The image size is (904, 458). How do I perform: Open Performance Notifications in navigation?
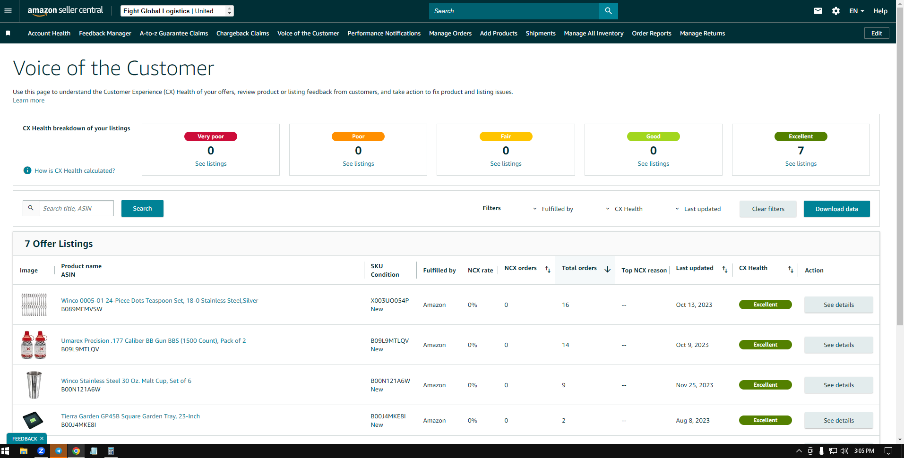[x=384, y=33]
